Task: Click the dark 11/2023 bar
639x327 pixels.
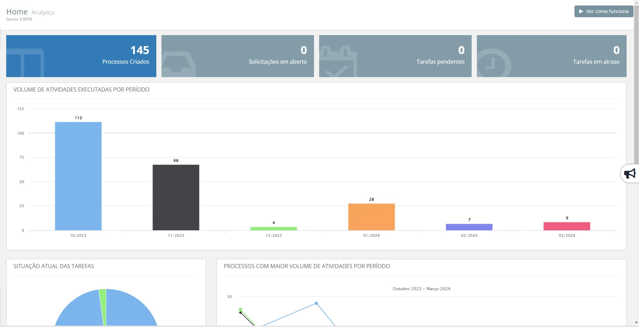Action: coord(176,197)
